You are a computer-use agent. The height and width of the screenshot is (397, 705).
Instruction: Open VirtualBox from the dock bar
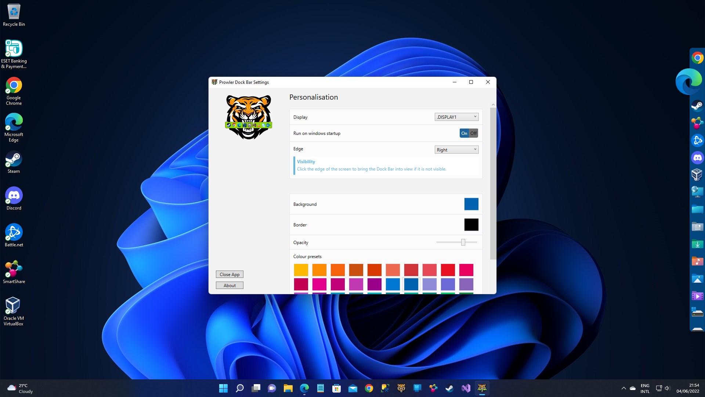click(x=697, y=175)
